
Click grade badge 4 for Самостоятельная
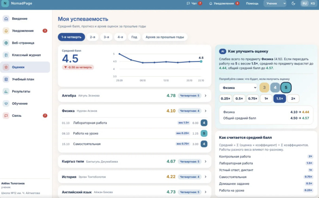(x=204, y=144)
